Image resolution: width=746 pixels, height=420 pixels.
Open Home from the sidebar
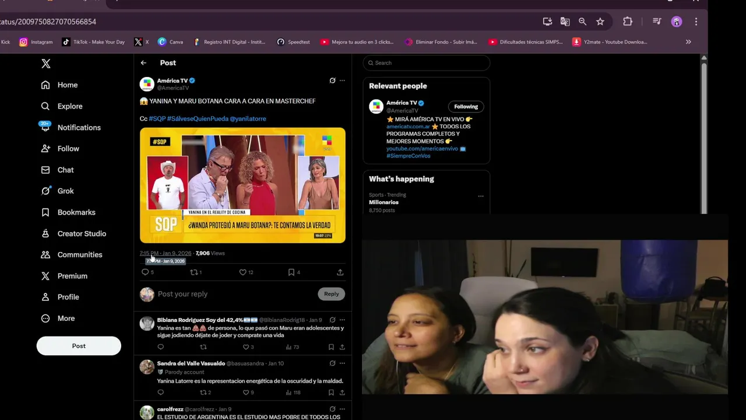click(x=59, y=85)
